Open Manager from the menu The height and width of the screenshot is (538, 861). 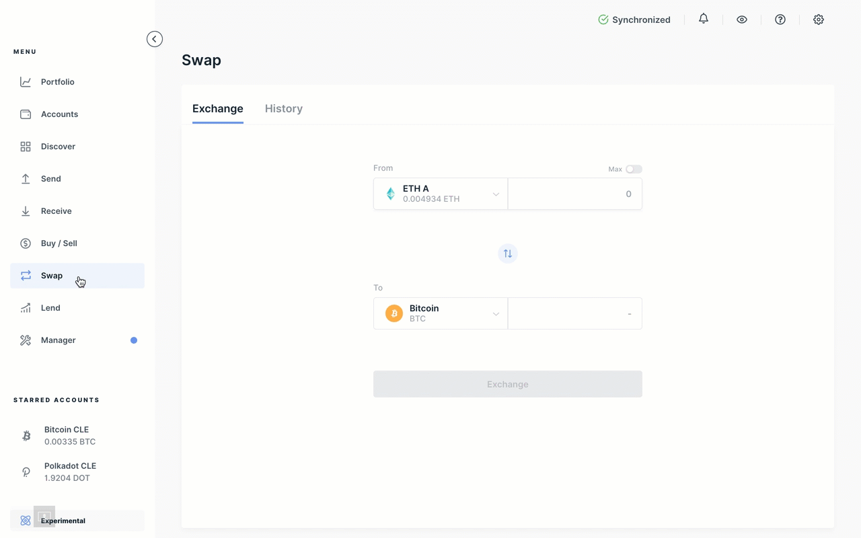(x=77, y=340)
